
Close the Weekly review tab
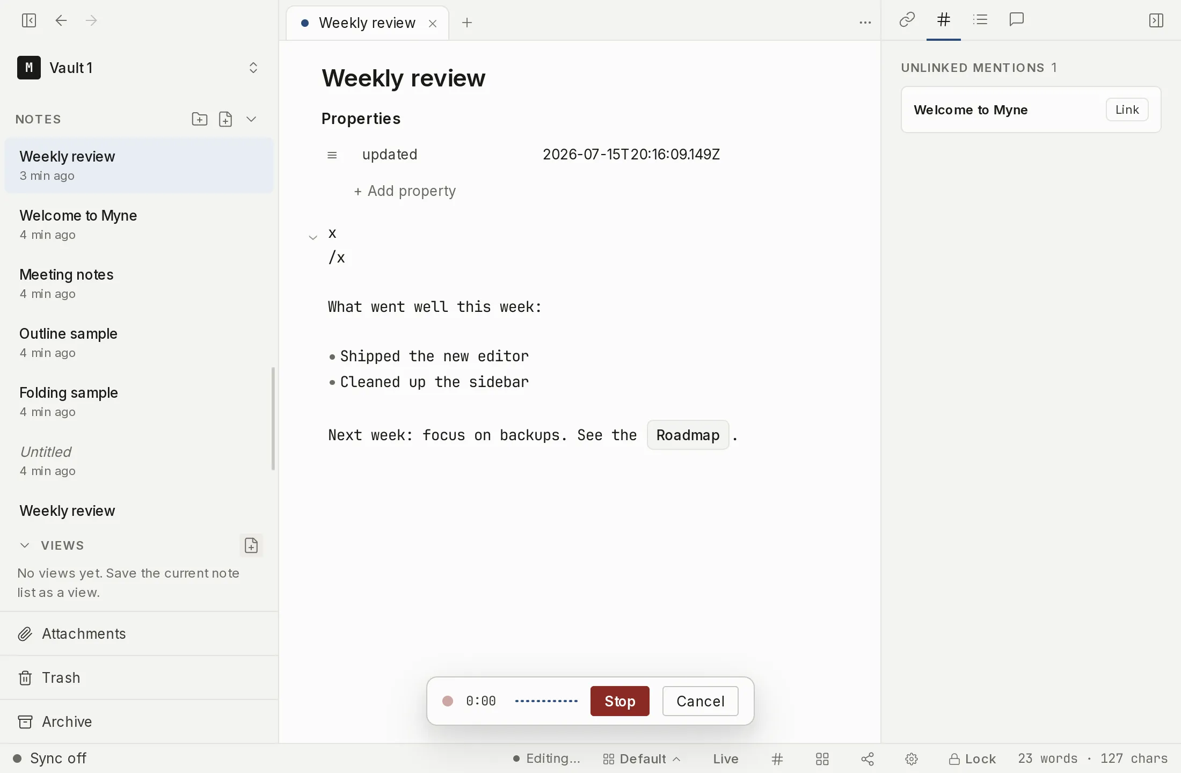coord(433,23)
